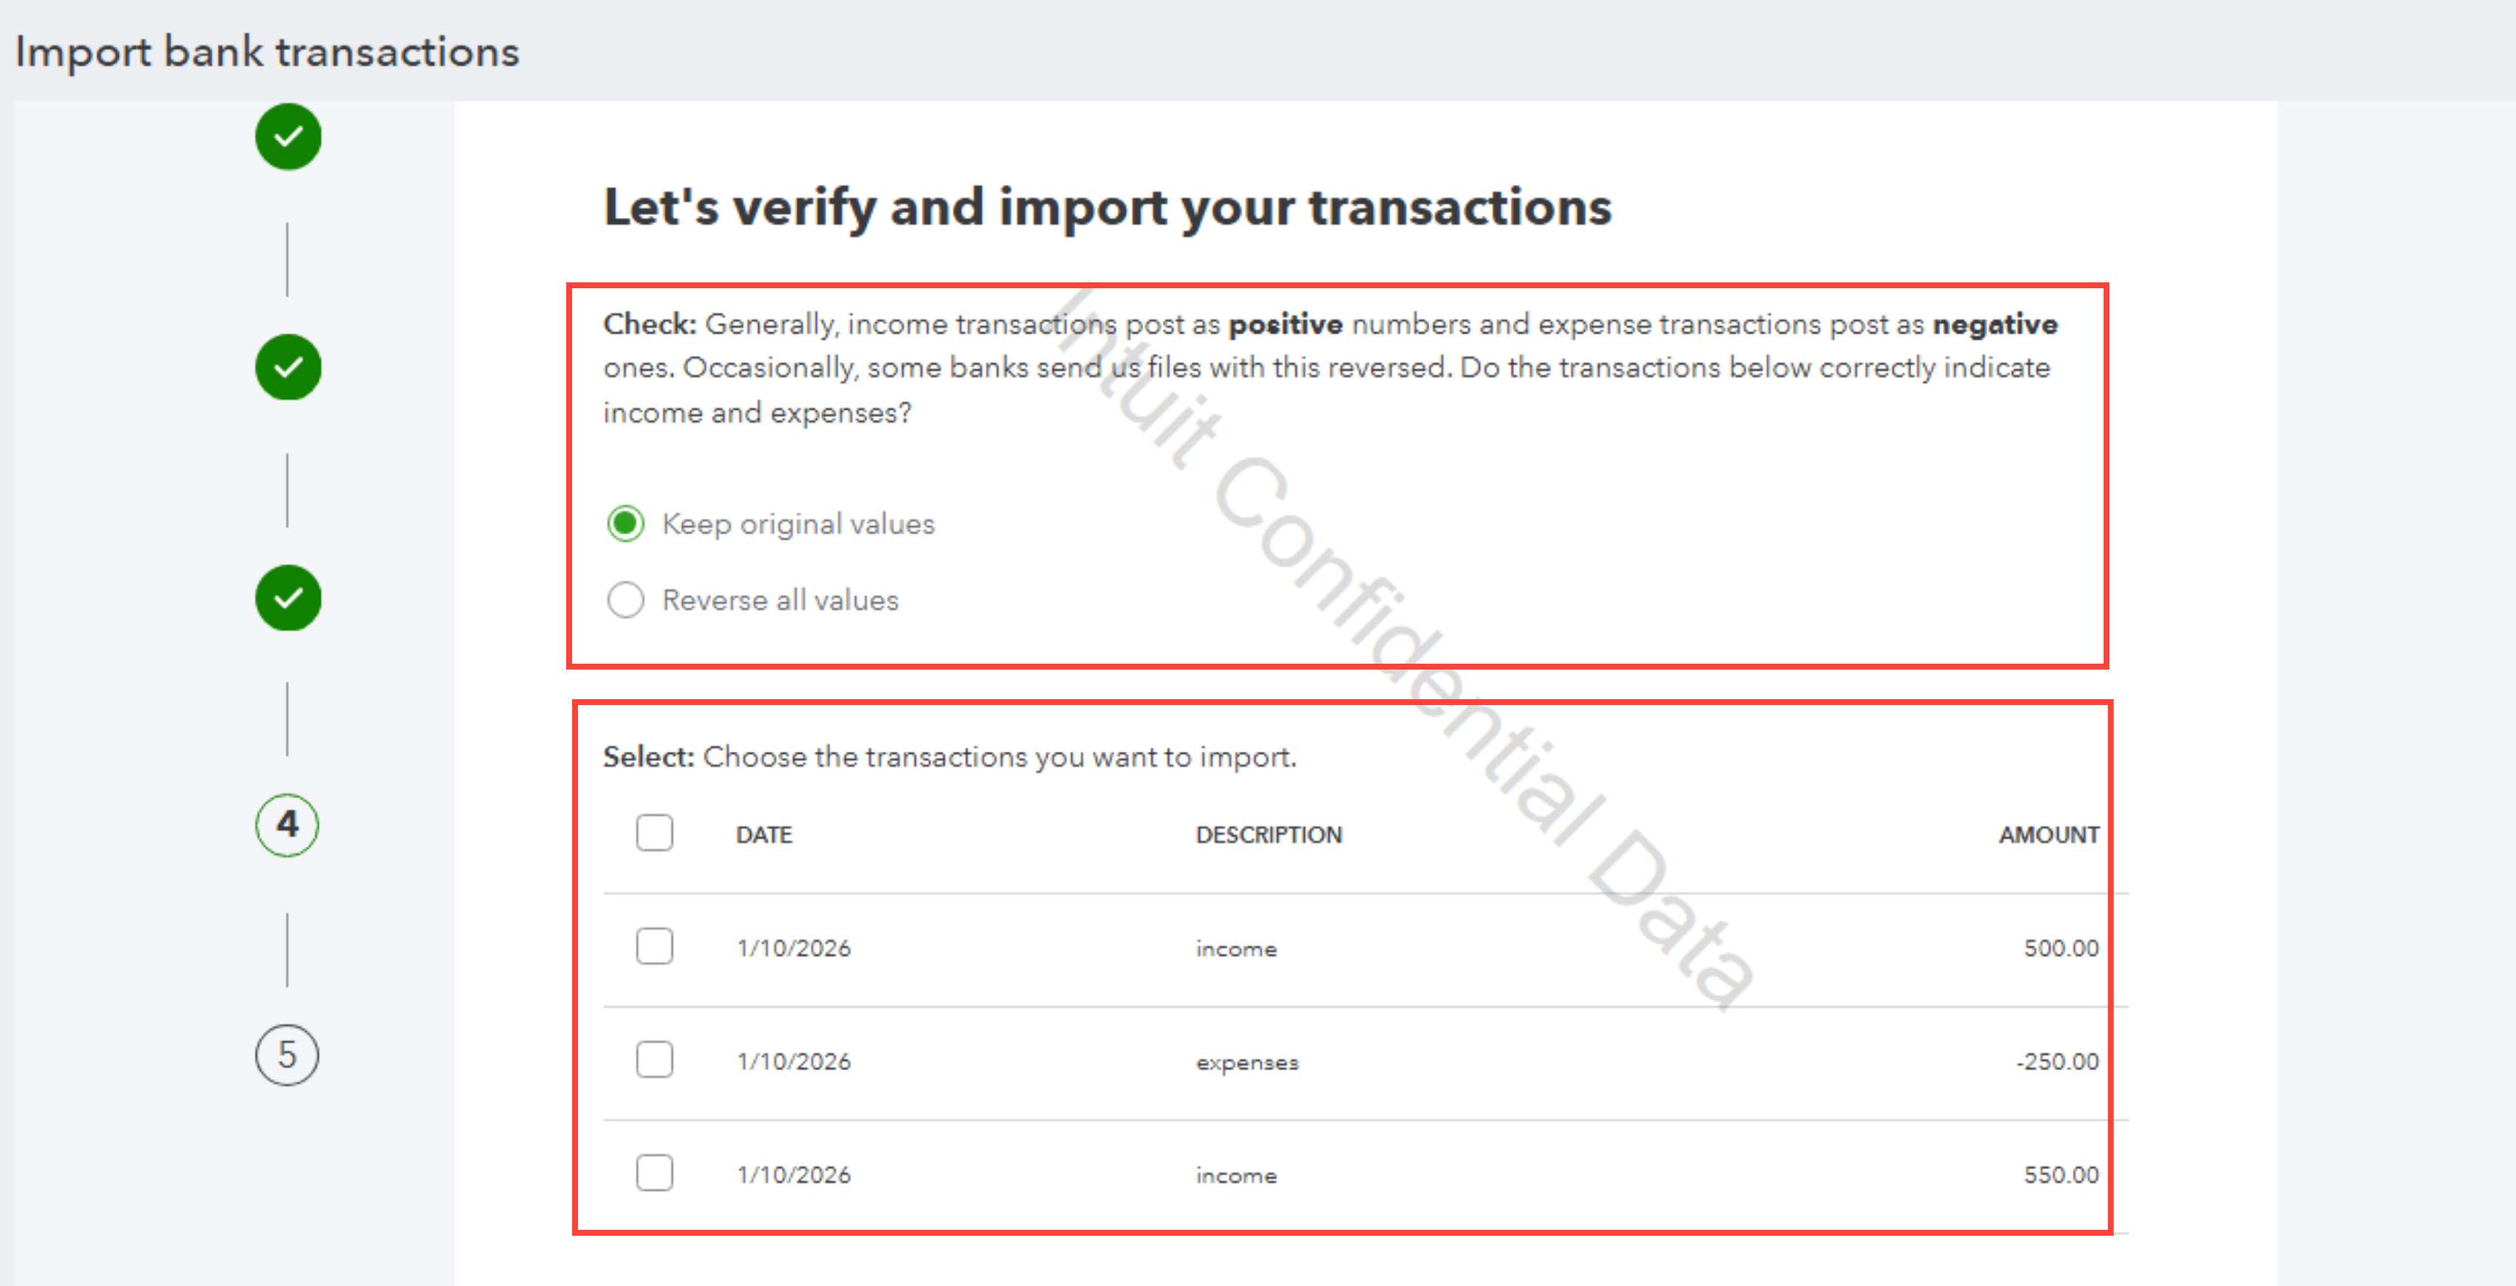Click the AMOUNT column header
This screenshot has height=1286, width=2516.
pyautogui.click(x=2048, y=835)
